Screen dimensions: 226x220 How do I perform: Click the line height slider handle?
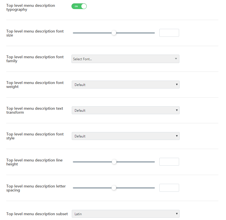tap(114, 162)
